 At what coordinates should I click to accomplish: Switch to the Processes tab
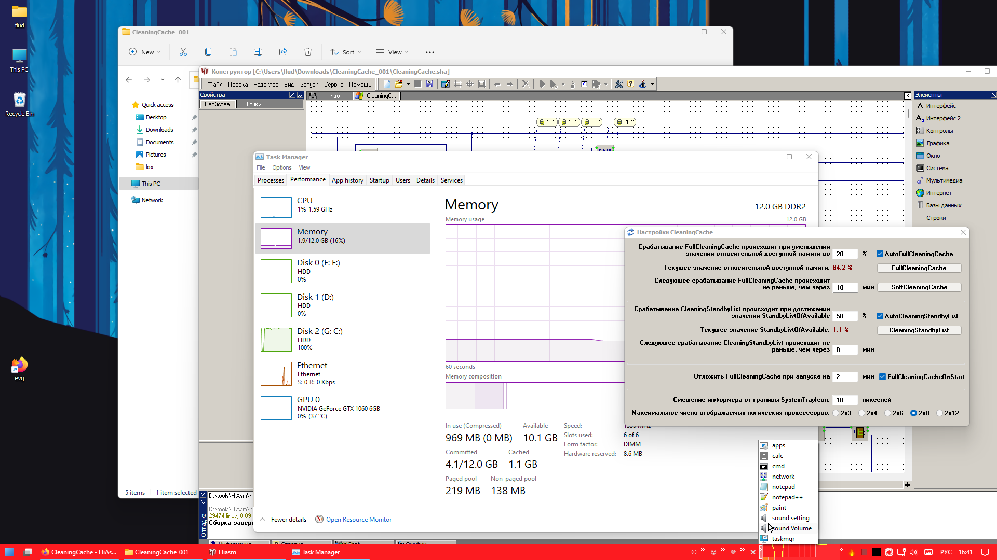point(271,180)
